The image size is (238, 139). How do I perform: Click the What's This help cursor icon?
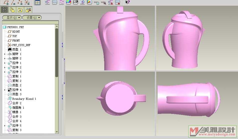pyautogui.click(x=127, y=2)
